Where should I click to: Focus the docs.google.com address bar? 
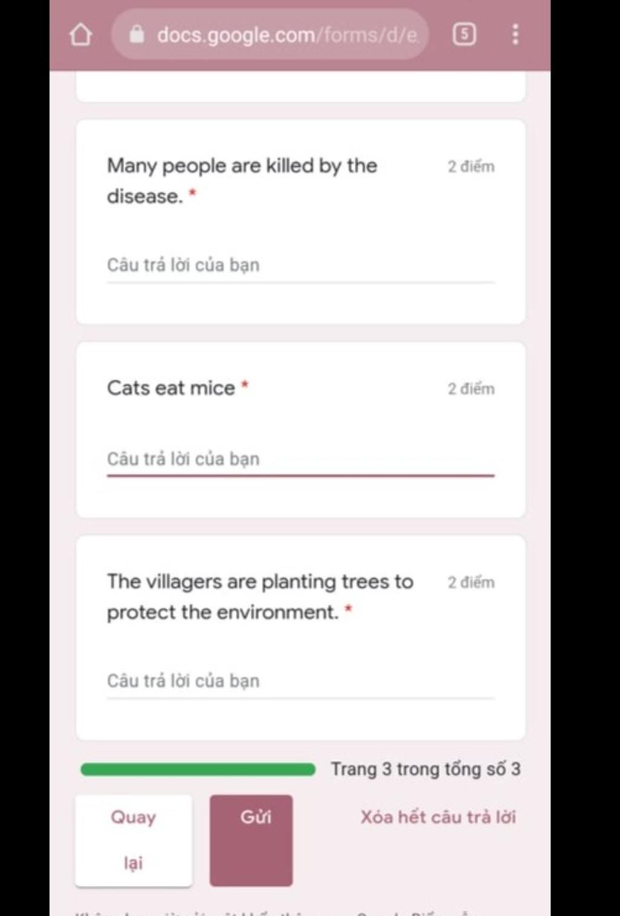(x=270, y=35)
